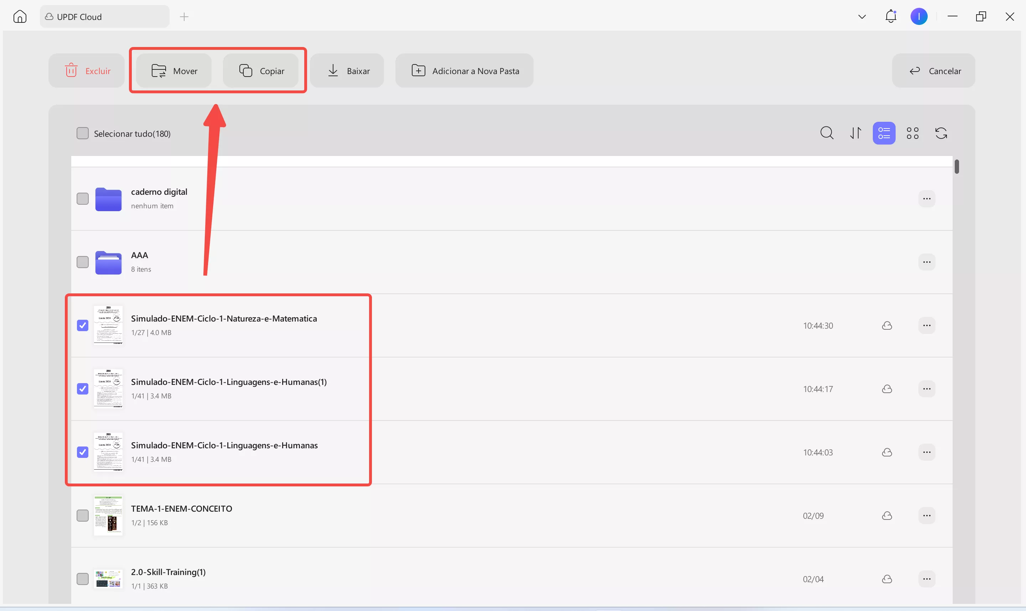Click the Cancelar button

[933, 71]
